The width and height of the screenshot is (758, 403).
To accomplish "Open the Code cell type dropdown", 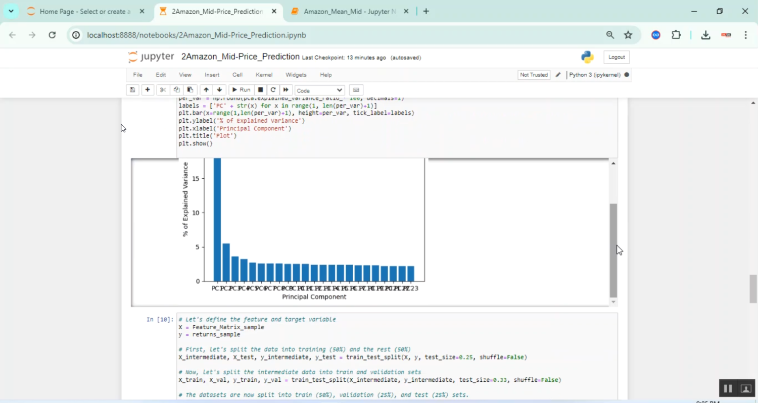I will (319, 90).
